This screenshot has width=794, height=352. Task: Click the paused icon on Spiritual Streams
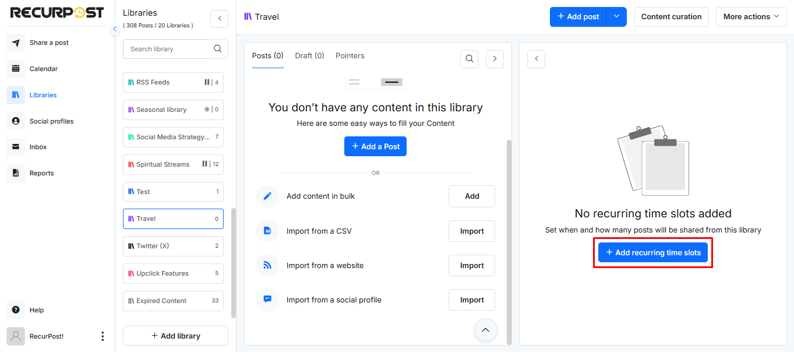pyautogui.click(x=204, y=164)
